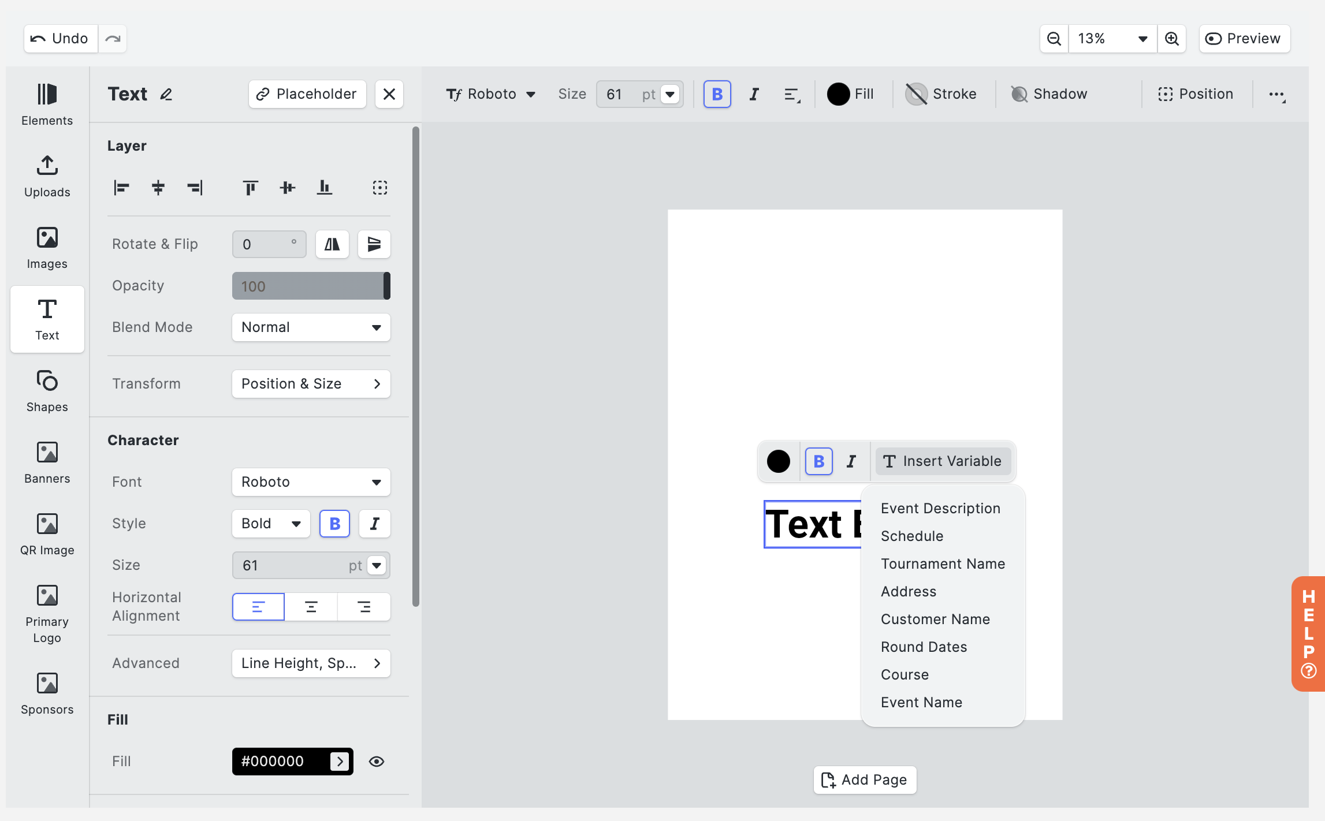1325x821 pixels.
Task: Click the redo arrow icon
Action: (113, 39)
